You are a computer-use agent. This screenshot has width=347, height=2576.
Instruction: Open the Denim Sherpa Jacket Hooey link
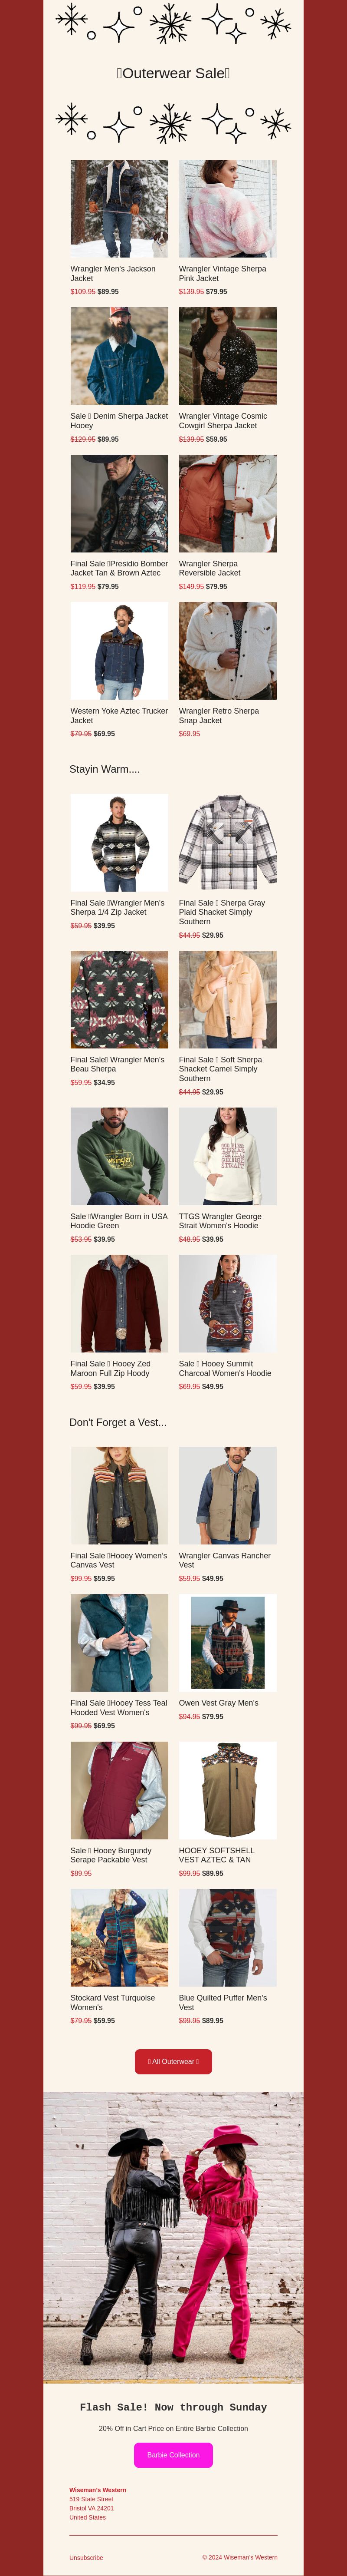tap(119, 421)
